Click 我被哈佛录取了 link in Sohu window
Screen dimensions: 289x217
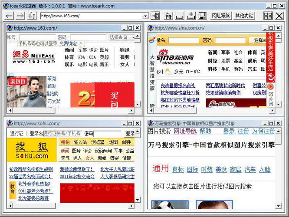(x=76, y=169)
